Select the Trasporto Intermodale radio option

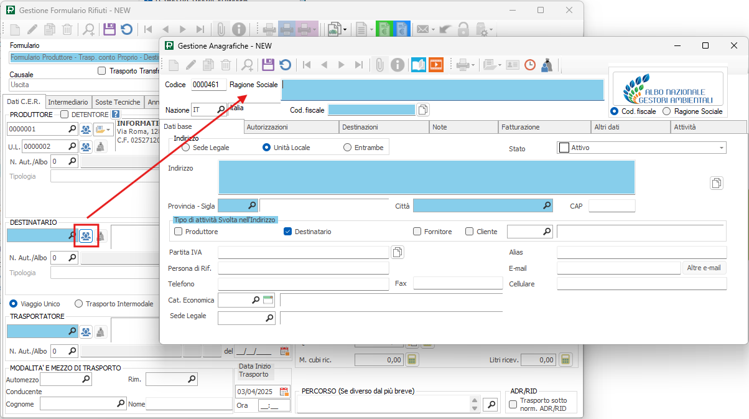tap(79, 304)
